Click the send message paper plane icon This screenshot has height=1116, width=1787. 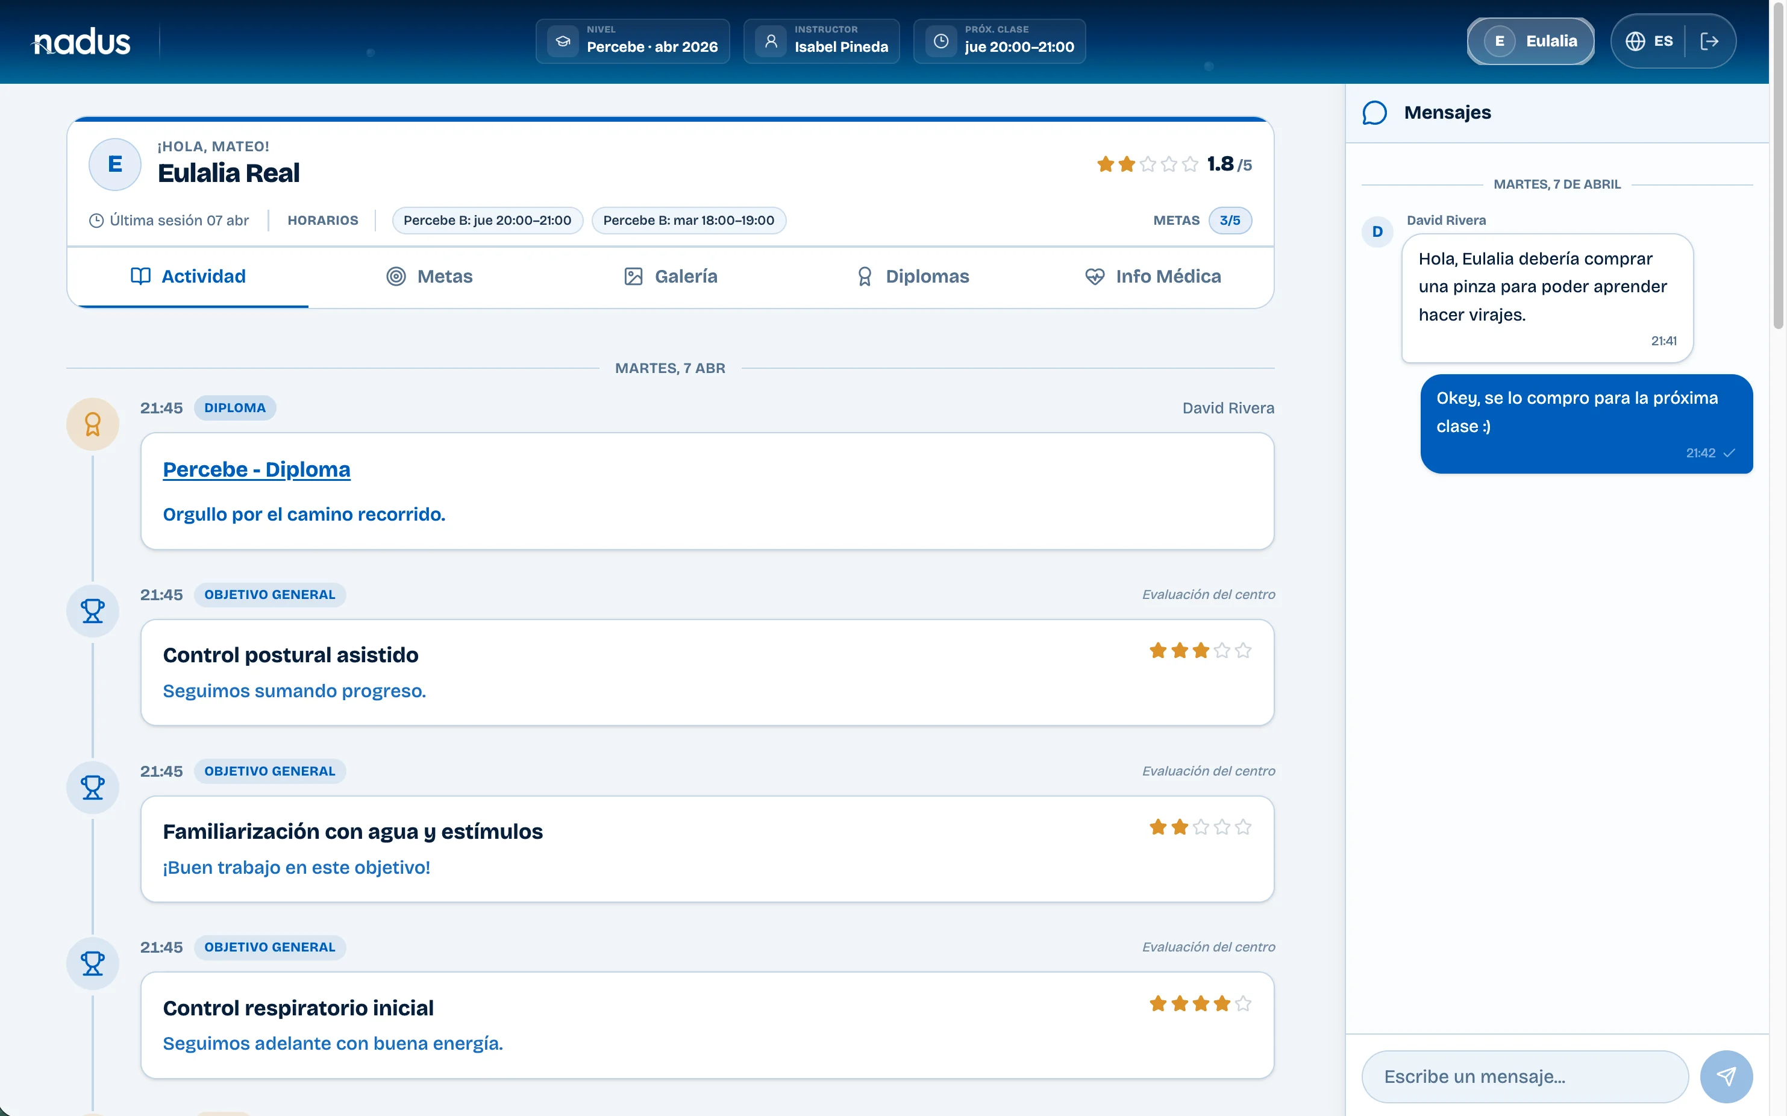click(1726, 1076)
